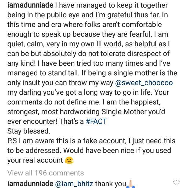This screenshot has height=188, width=188.
Task: Click the words "your real account"
Action: 35,160
